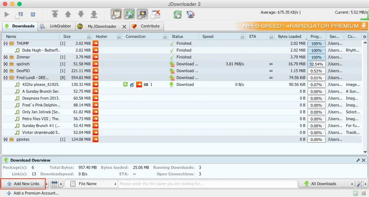369x197 pixels.
Task: Expand the spclnch package
Action: pyautogui.click(x=5, y=64)
